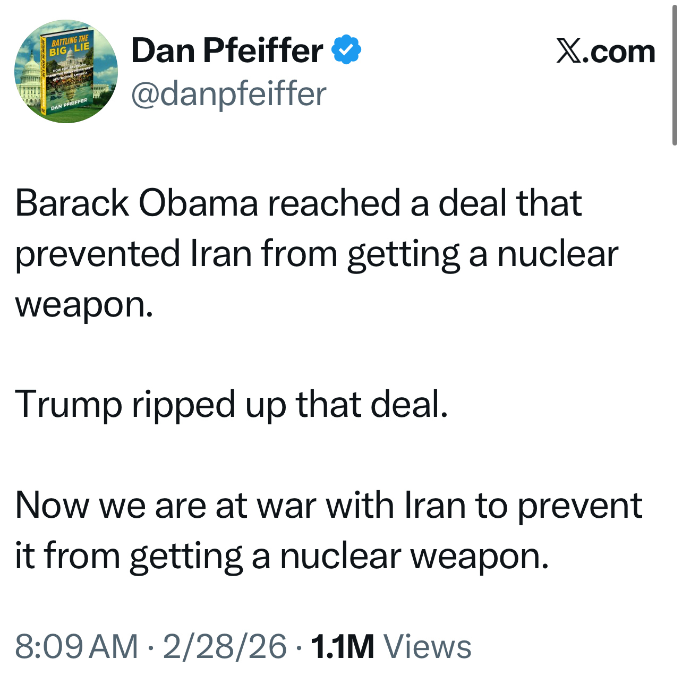The width and height of the screenshot is (682, 684).
Task: Click the word "Trump" in the tweet
Action: pos(69,404)
